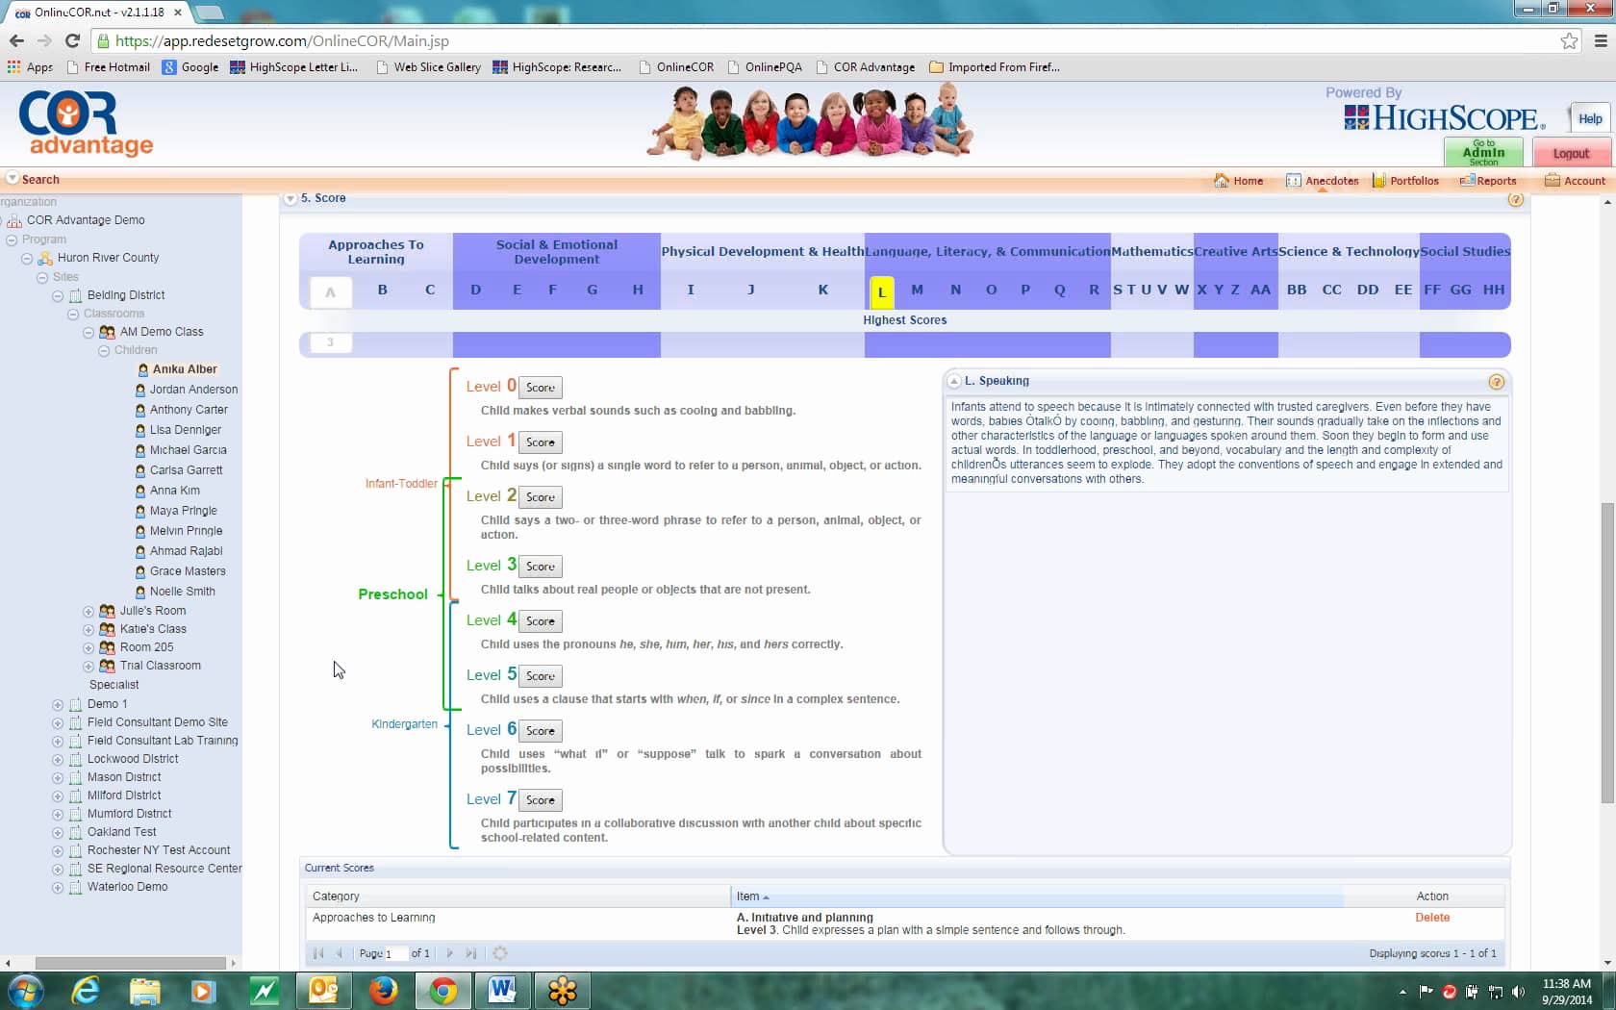Switch to the M item column
This screenshot has width=1616, height=1010.
pyautogui.click(x=917, y=290)
